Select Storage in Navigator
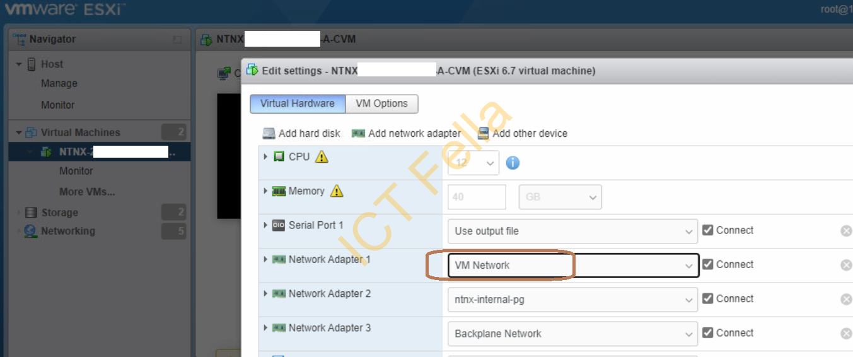The width and height of the screenshot is (853, 357). [60, 213]
